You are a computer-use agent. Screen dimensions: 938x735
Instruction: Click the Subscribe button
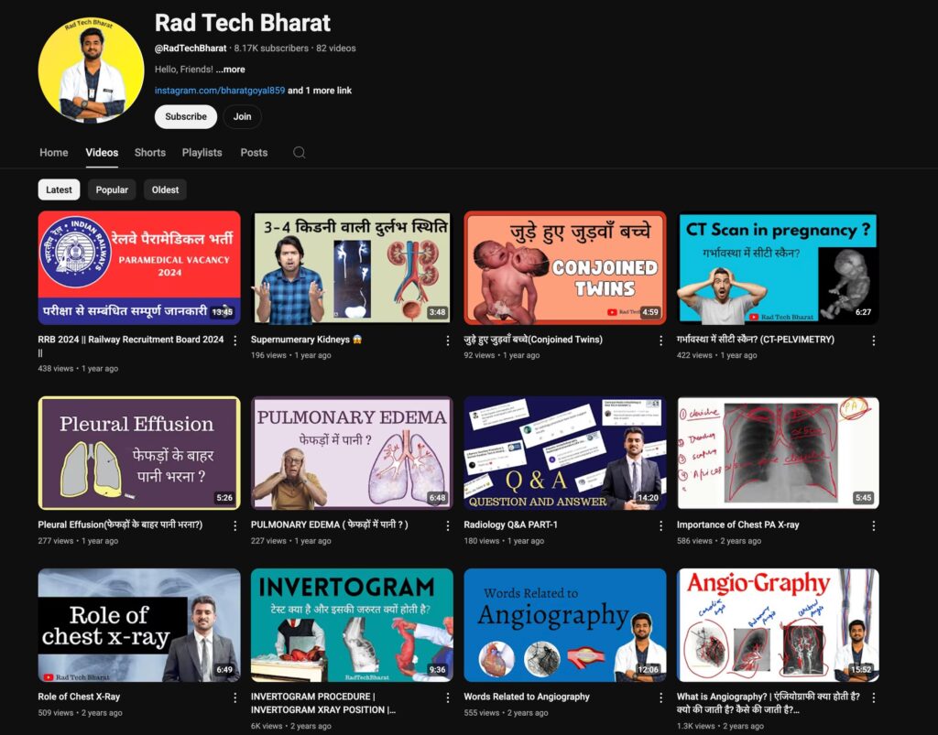click(x=186, y=116)
